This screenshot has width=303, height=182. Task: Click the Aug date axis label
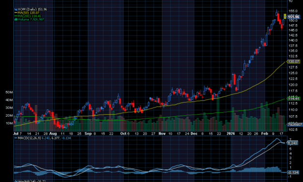click(53, 134)
